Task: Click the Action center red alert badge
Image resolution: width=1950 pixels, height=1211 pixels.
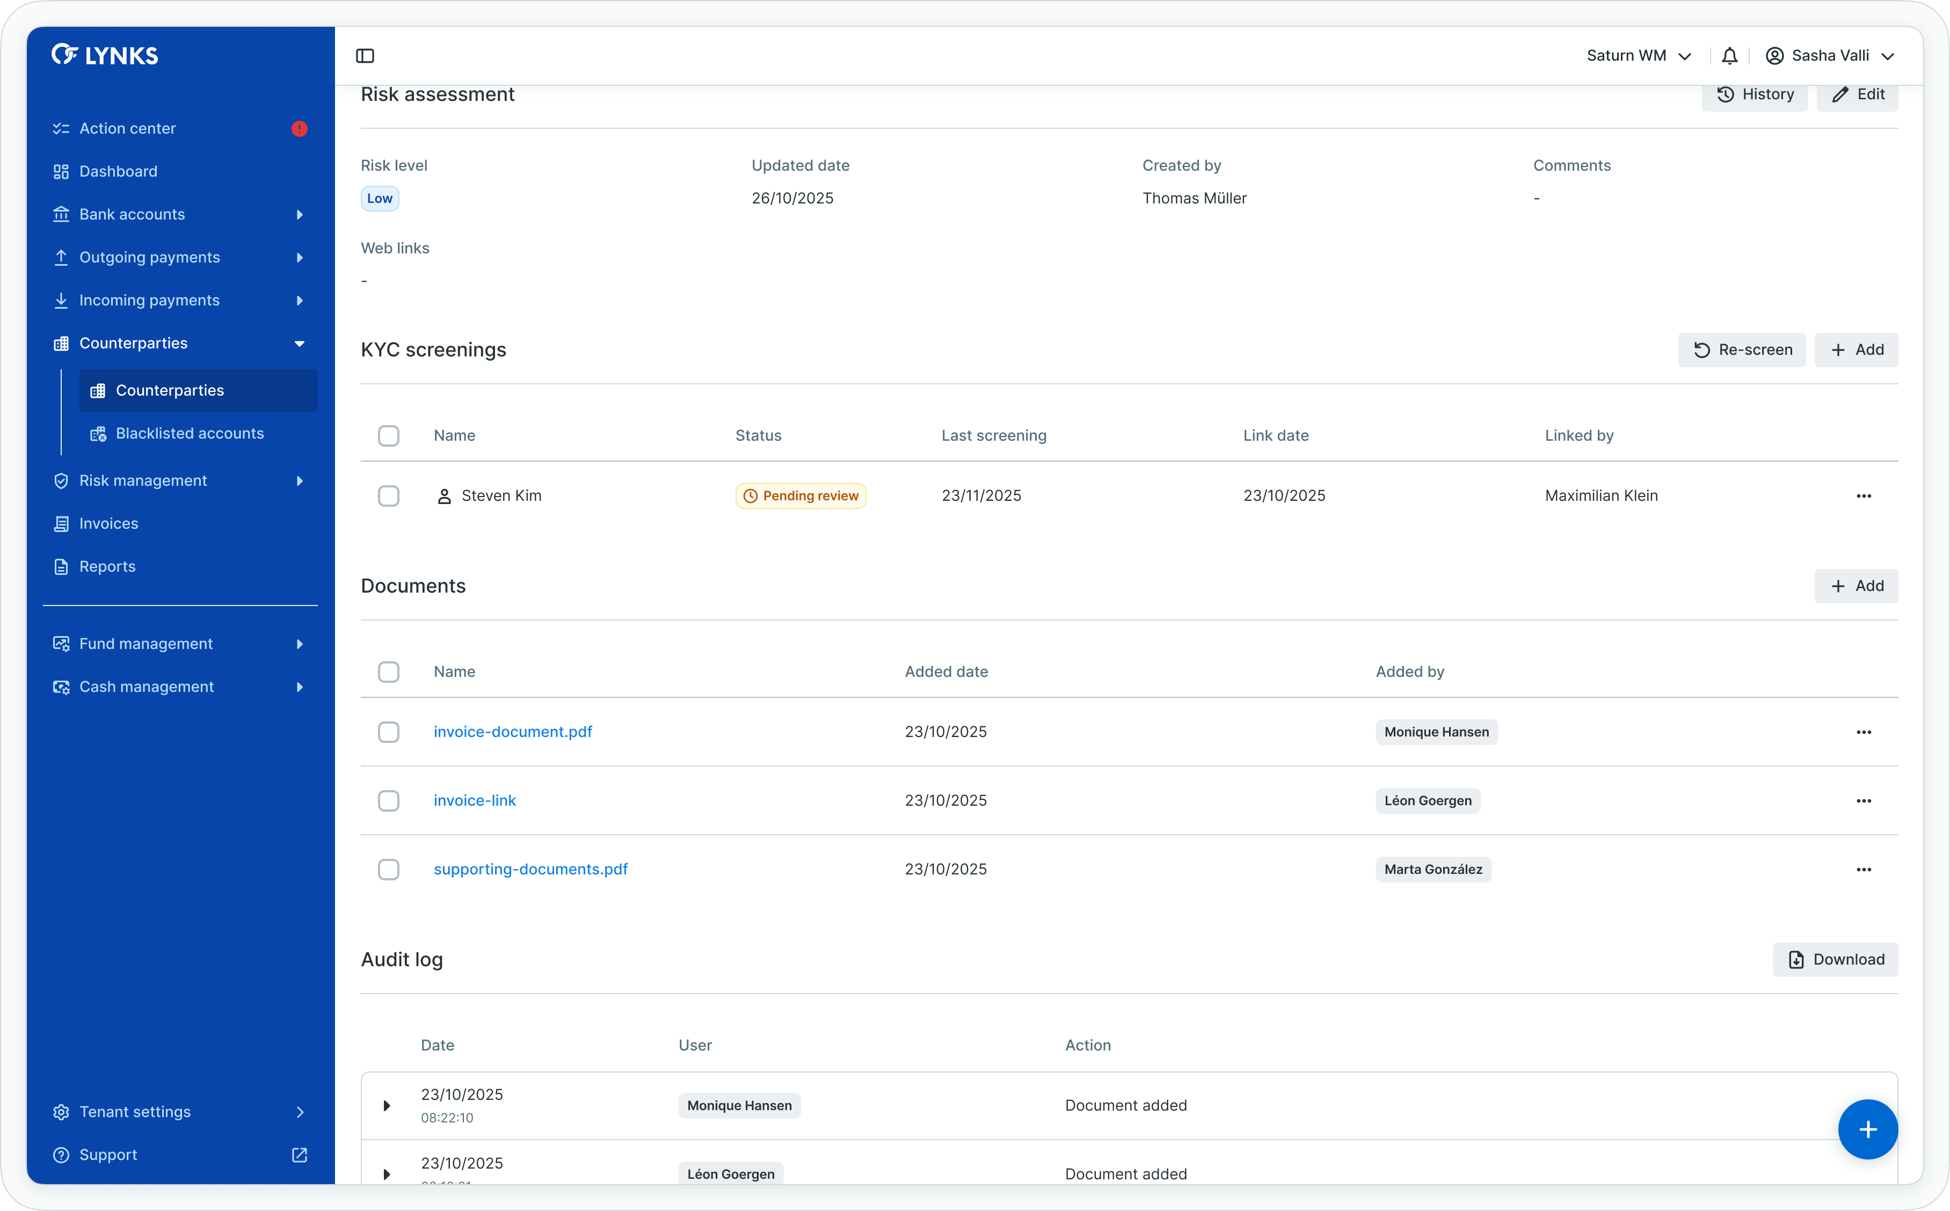Action: (x=300, y=129)
